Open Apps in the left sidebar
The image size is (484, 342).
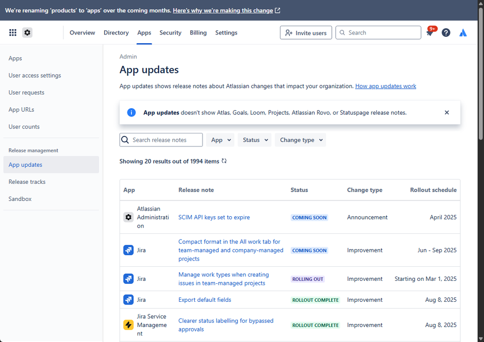tap(15, 58)
